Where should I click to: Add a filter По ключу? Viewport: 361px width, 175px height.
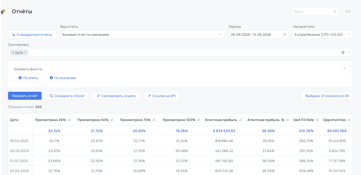28,78
